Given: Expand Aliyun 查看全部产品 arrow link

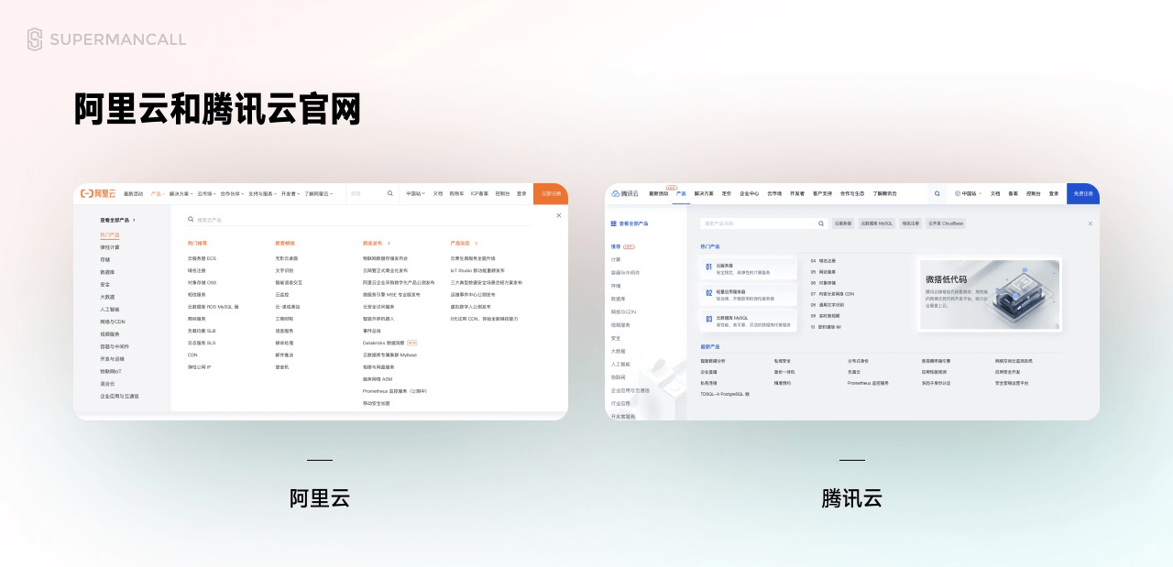Looking at the screenshot, I should 117,220.
